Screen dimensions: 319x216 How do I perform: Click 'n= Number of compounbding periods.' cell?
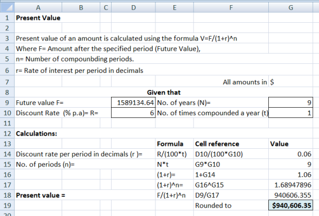75,59
